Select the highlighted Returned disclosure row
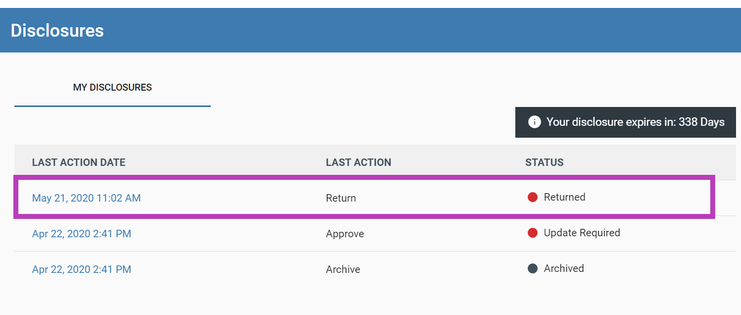 click(364, 197)
